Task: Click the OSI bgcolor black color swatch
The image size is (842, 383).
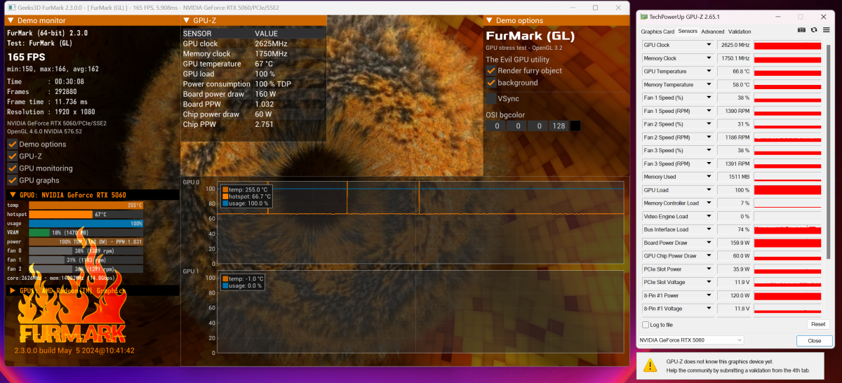Action: coord(575,126)
